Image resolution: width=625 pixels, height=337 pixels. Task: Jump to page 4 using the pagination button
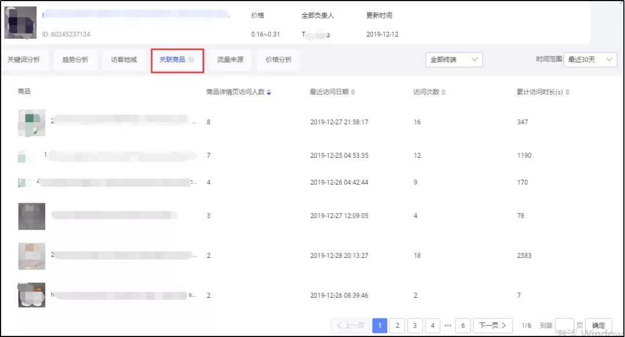point(433,325)
